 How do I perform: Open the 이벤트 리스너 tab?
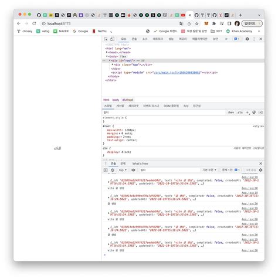[x=151, y=106]
